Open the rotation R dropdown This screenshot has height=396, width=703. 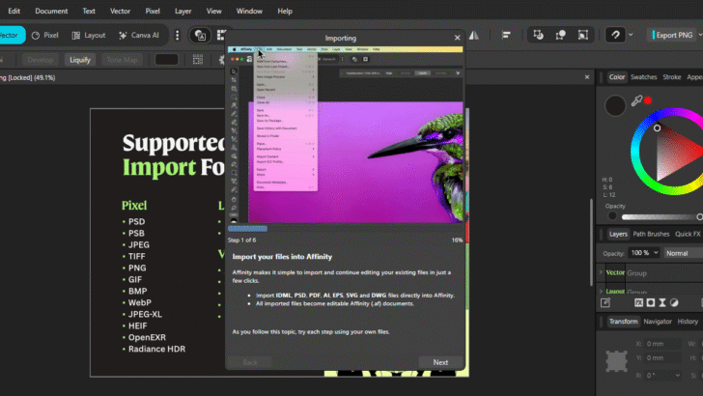click(677, 376)
